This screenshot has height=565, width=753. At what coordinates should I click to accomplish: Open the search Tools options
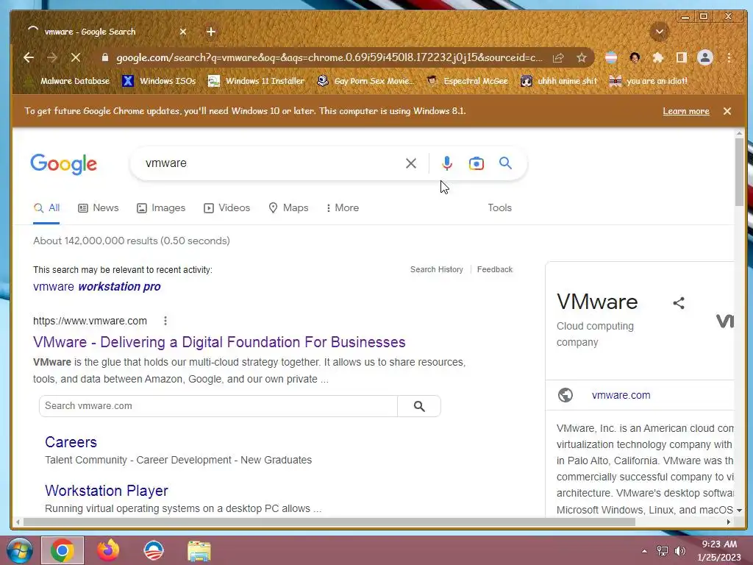click(499, 208)
